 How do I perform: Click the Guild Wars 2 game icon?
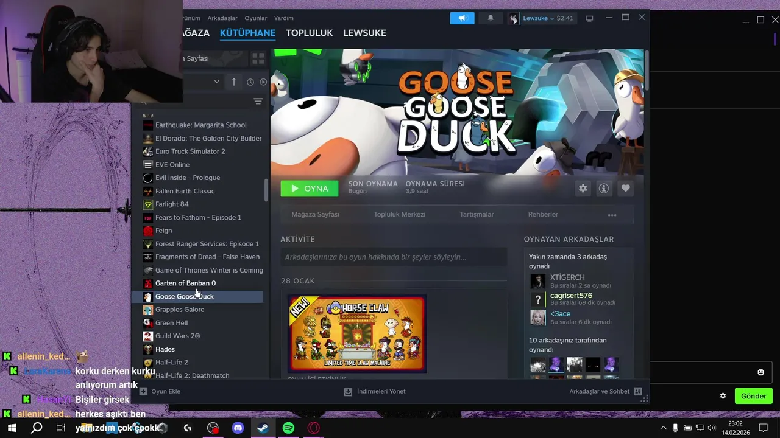[147, 336]
